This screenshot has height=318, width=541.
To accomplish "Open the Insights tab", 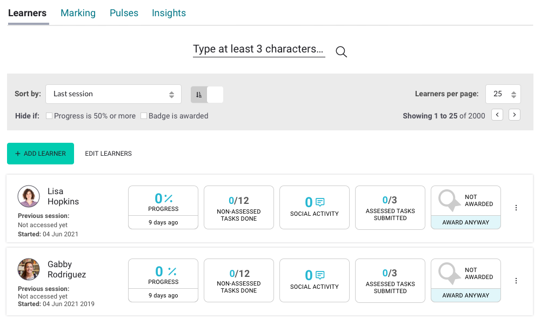I will [169, 13].
